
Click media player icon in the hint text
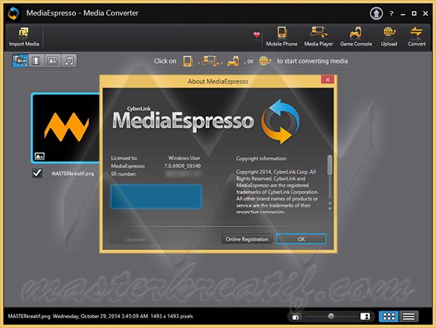(x=210, y=61)
